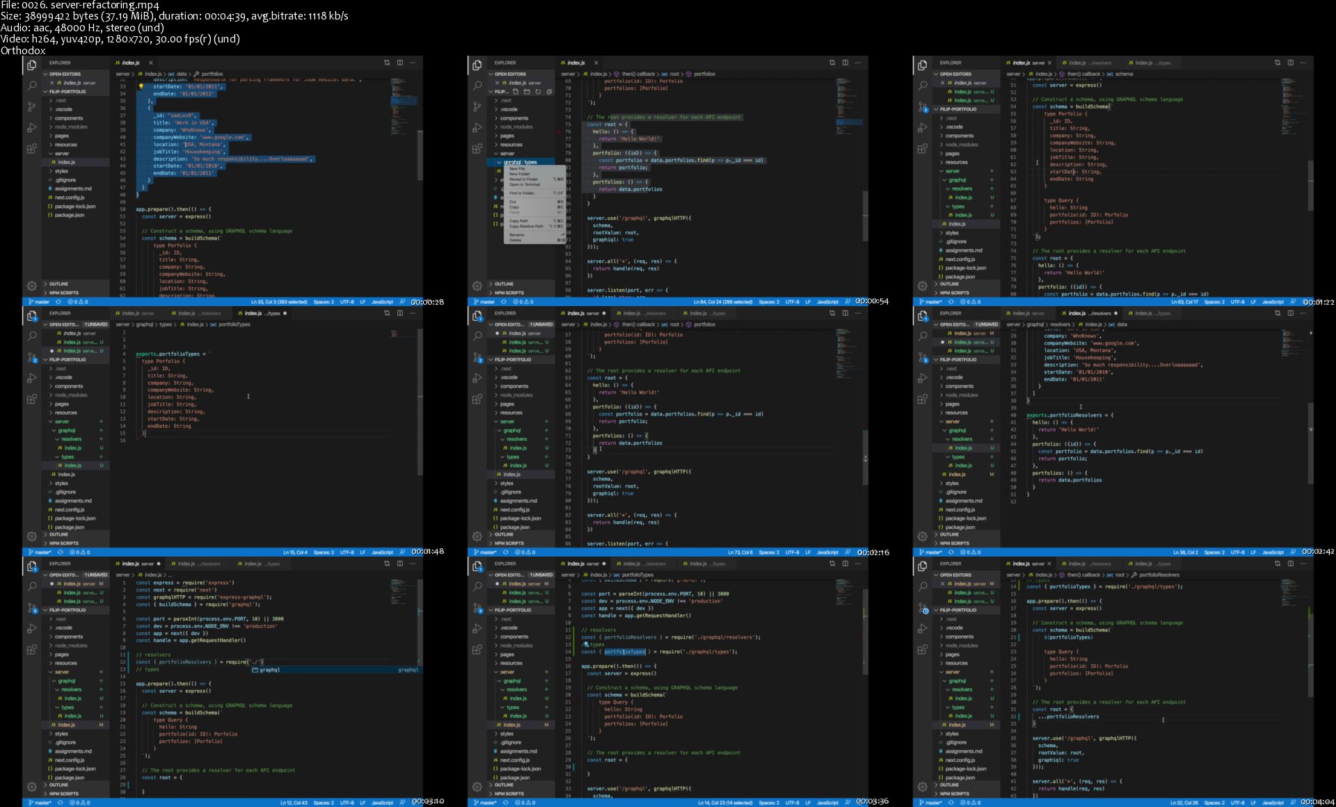Open package-lock.json in 00:03:10 explorer
The width and height of the screenshot is (1336, 807).
pos(74,769)
